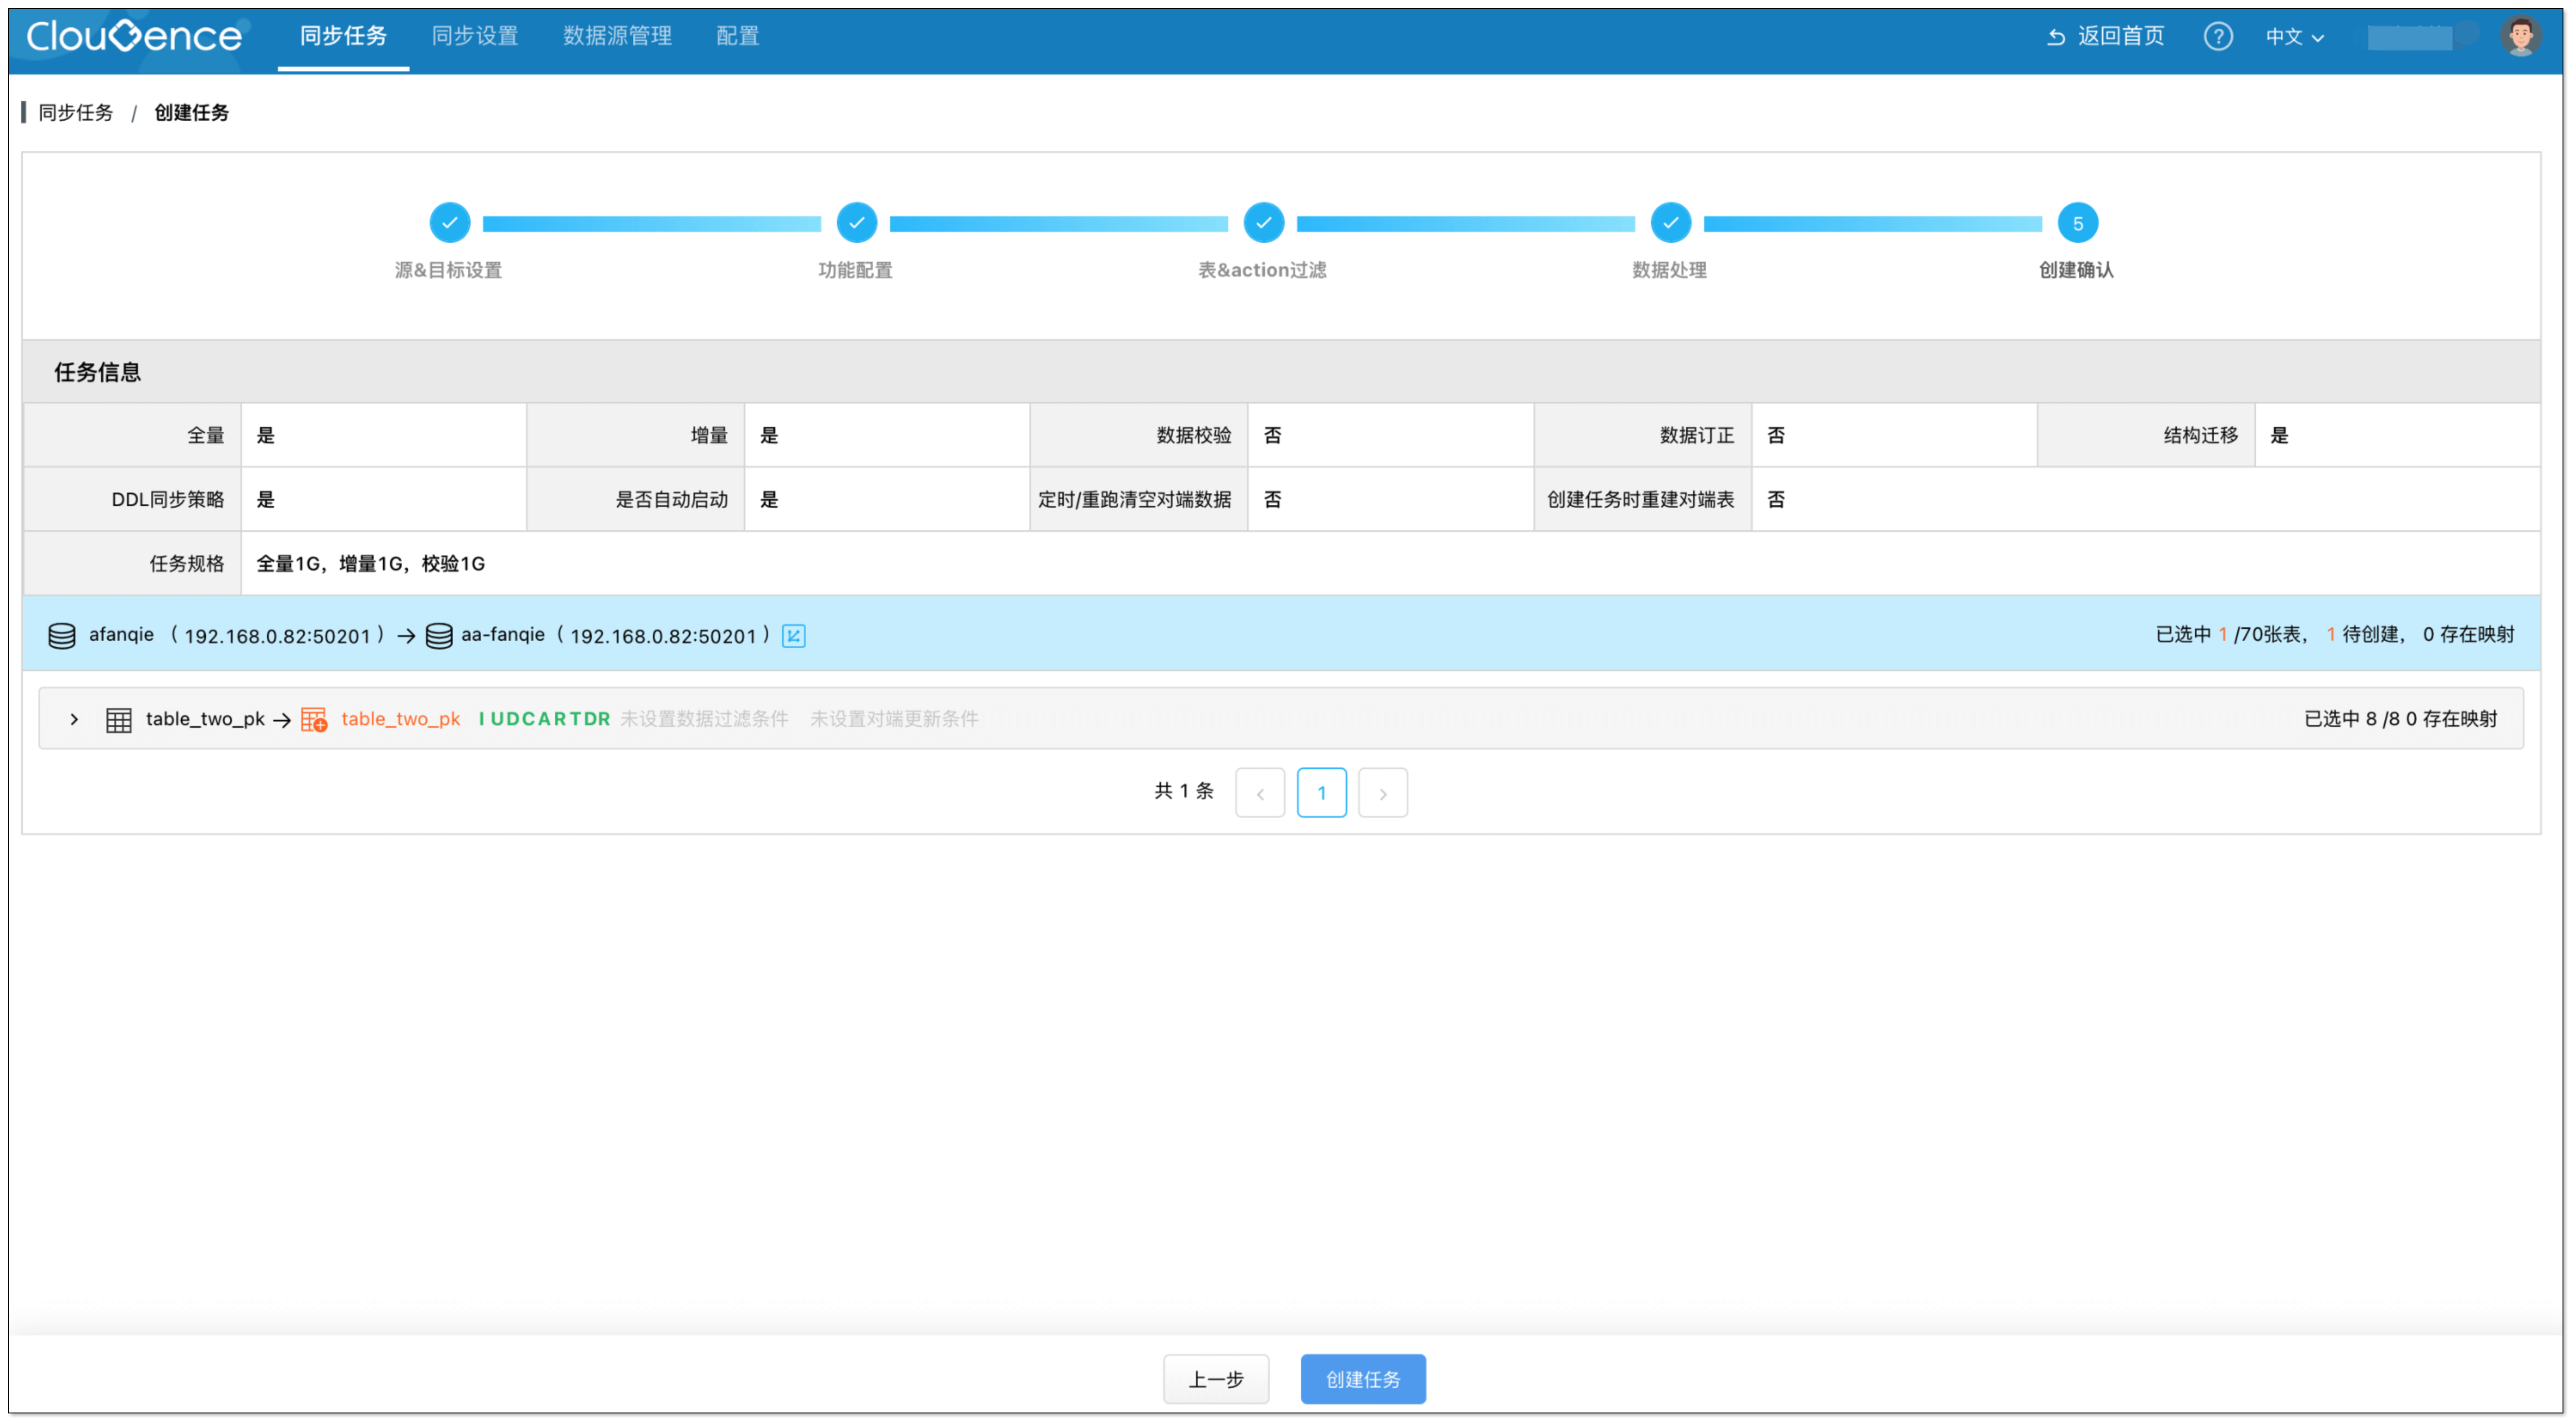Click the 数据处理 step checkmark
This screenshot has height=1426, width=2576.
pos(1670,222)
